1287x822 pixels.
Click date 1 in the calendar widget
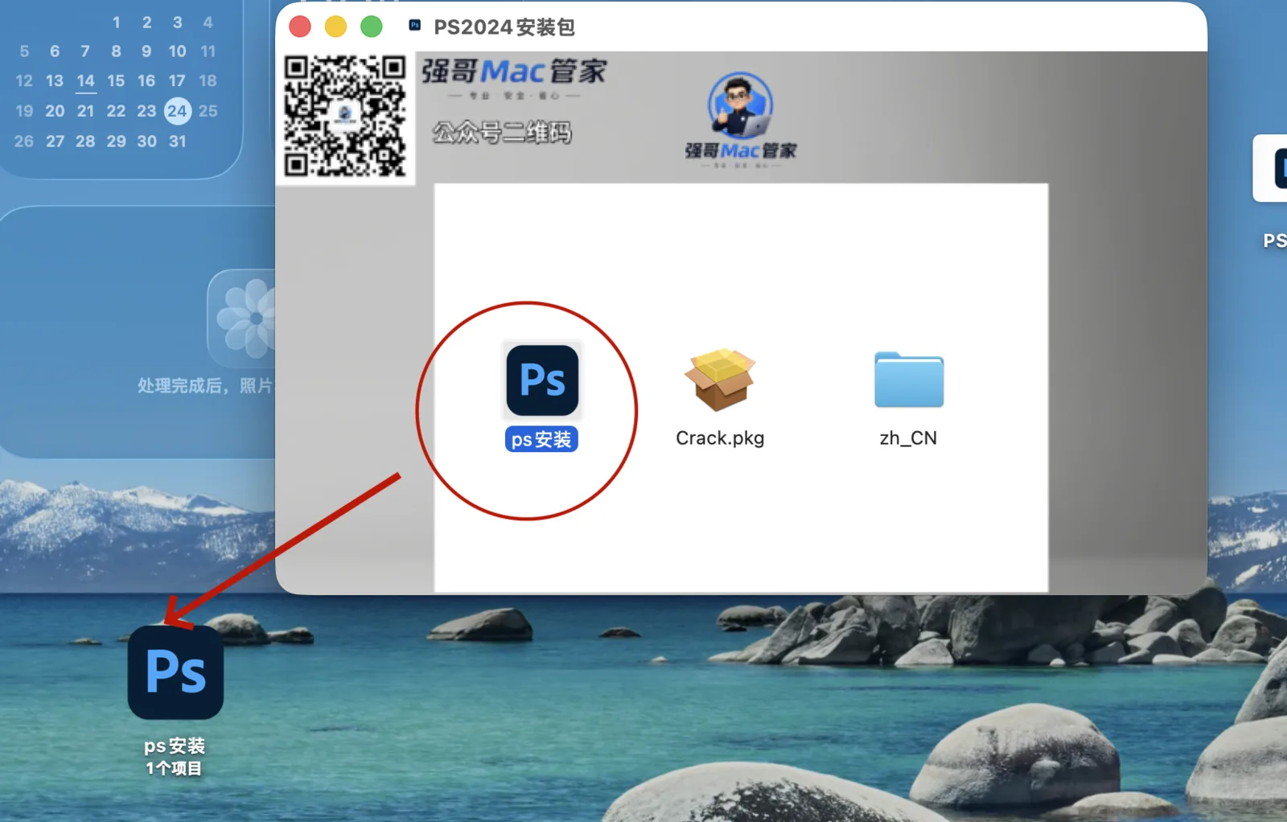coord(117,23)
